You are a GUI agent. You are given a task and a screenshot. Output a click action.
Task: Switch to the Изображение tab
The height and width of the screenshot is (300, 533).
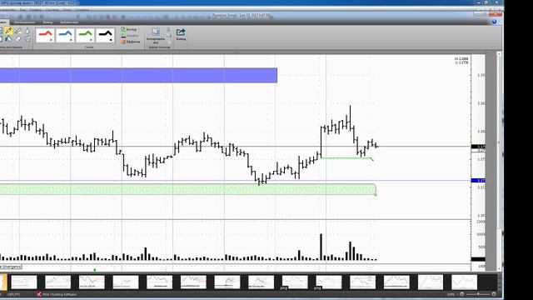click(x=24, y=22)
